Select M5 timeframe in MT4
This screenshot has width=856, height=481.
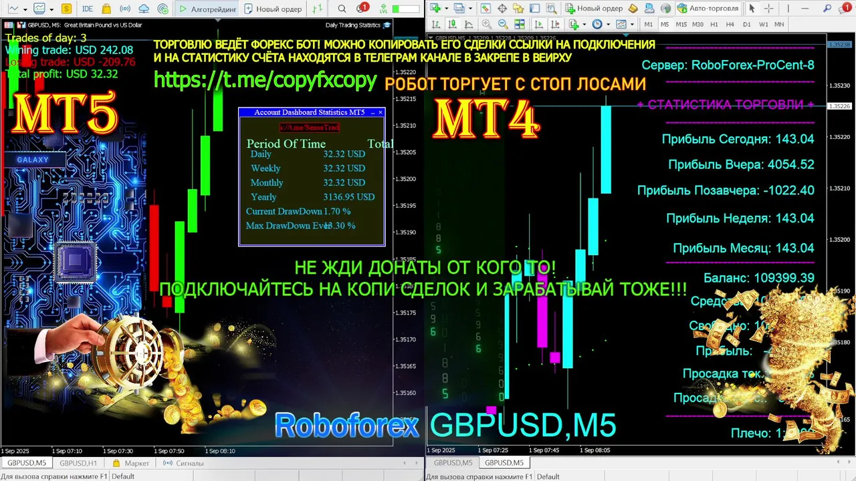coord(665,24)
